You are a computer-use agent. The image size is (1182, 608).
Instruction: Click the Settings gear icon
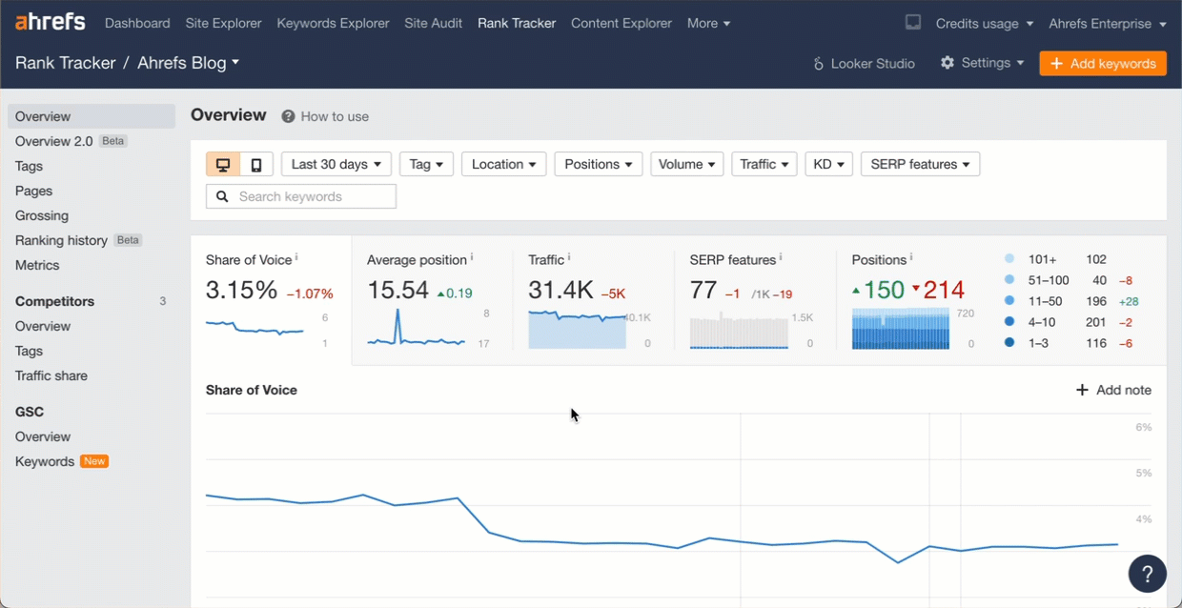point(948,63)
